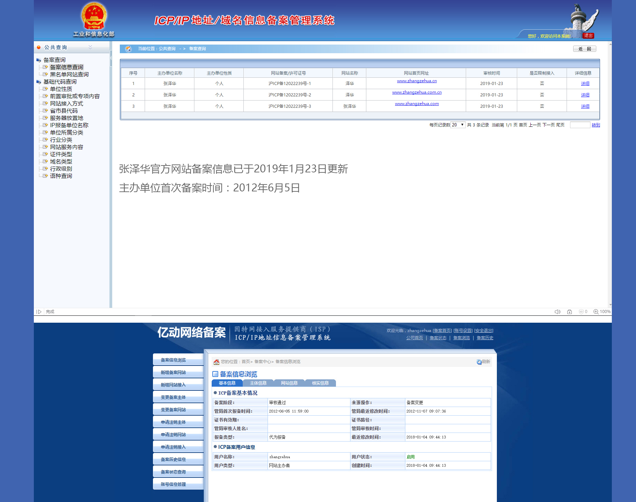Open the 新增备案网站 sidebar menu item
The width and height of the screenshot is (636, 502).
(173, 372)
